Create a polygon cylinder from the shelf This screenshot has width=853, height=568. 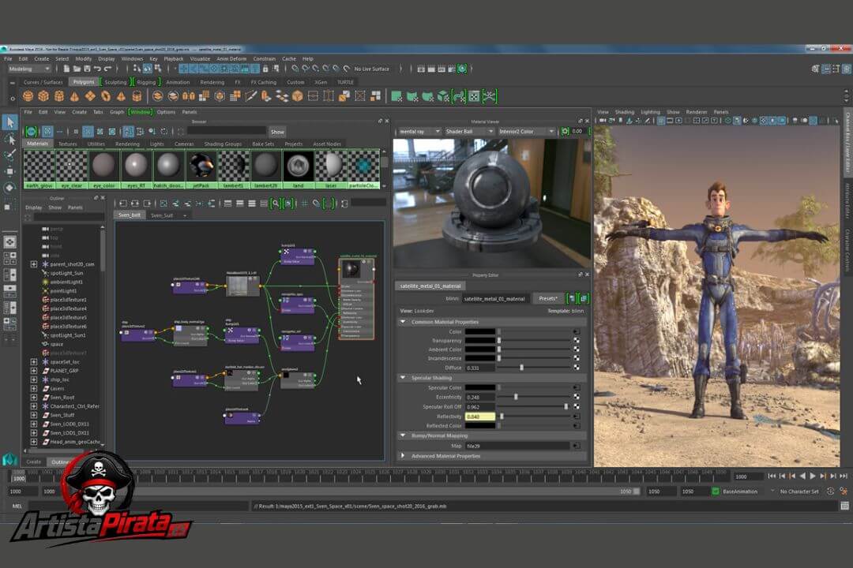[59, 96]
